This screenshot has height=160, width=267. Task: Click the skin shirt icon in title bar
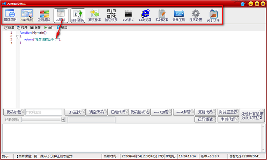click(243, 4)
